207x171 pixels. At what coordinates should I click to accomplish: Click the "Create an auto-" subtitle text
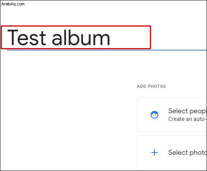pyautogui.click(x=187, y=119)
